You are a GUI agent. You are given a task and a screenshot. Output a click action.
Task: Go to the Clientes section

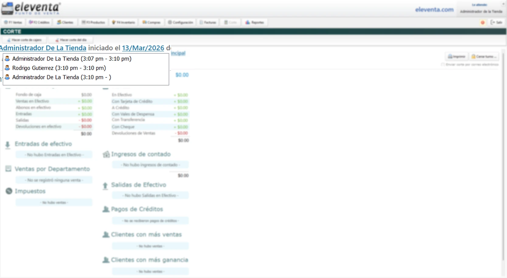65,23
